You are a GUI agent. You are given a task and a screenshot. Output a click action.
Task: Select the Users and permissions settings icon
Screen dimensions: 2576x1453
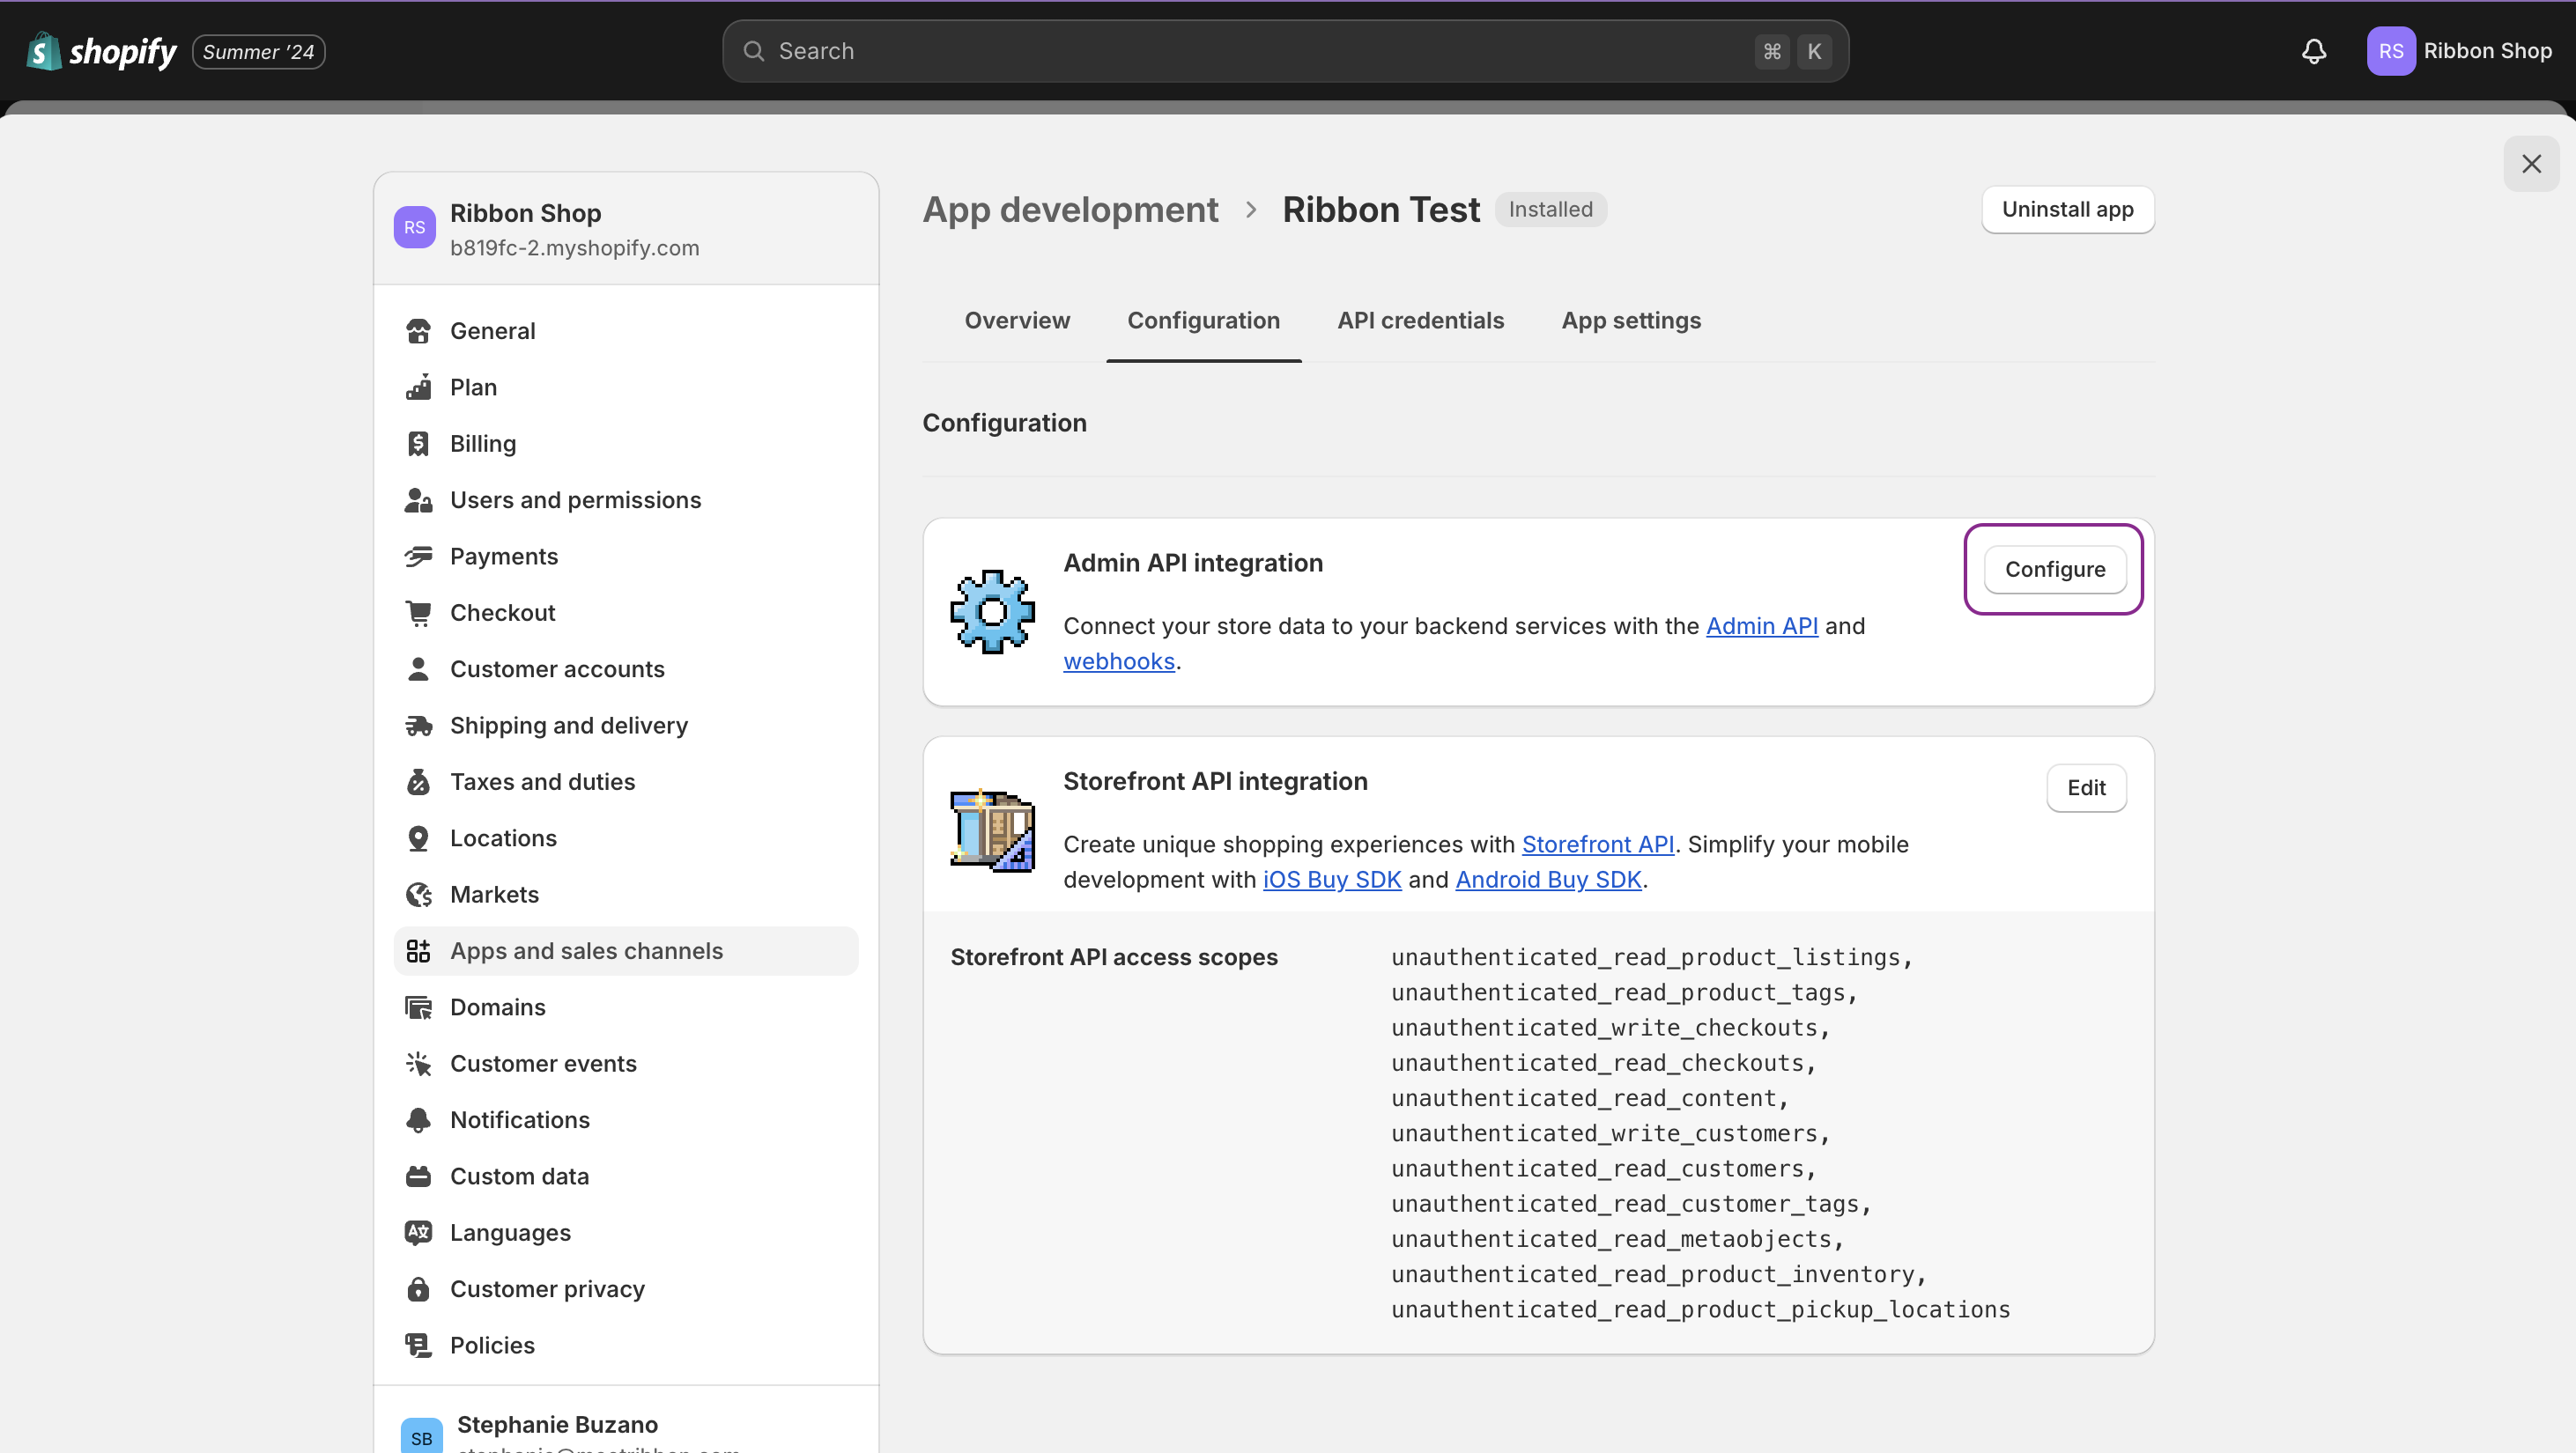coord(419,499)
